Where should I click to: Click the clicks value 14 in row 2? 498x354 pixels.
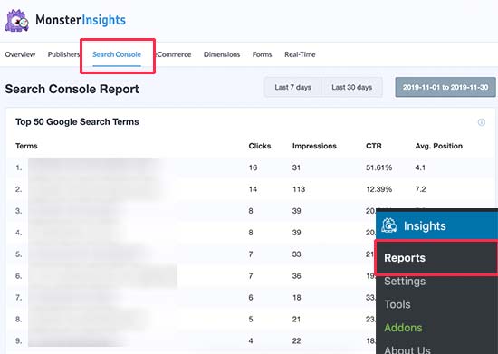(254, 189)
